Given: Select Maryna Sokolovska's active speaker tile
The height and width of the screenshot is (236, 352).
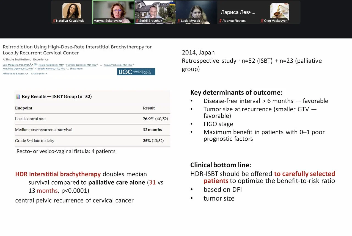Looking at the screenshot, I should pos(113,12).
